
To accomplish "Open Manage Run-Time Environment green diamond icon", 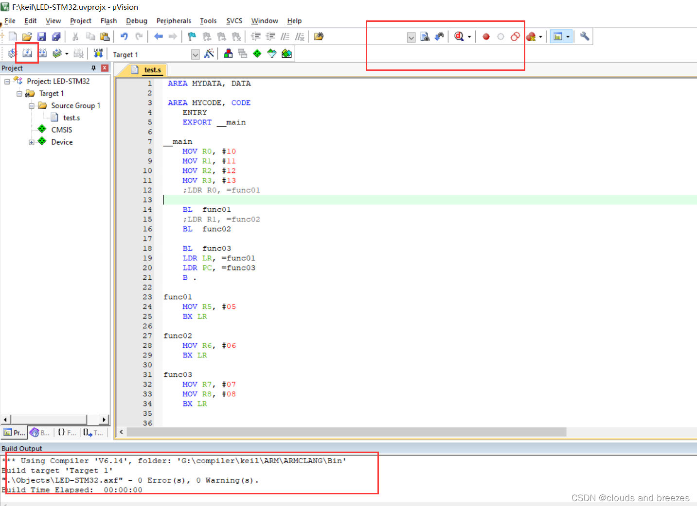I will [257, 53].
